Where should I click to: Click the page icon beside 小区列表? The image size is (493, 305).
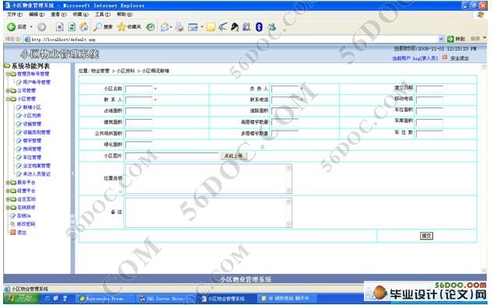click(19, 115)
